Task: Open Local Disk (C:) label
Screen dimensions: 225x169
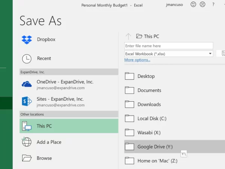Action: tap(152, 118)
